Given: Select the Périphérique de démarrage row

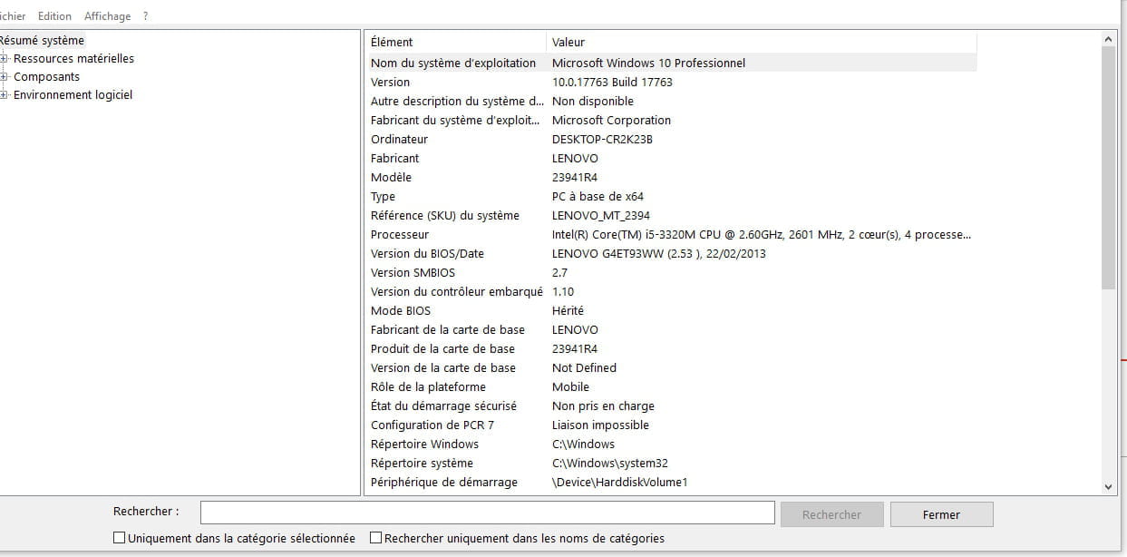Looking at the screenshot, I should coord(671,482).
